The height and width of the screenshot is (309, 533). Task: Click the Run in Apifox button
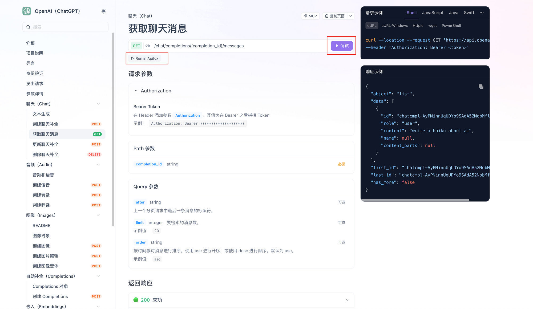pyautogui.click(x=145, y=58)
